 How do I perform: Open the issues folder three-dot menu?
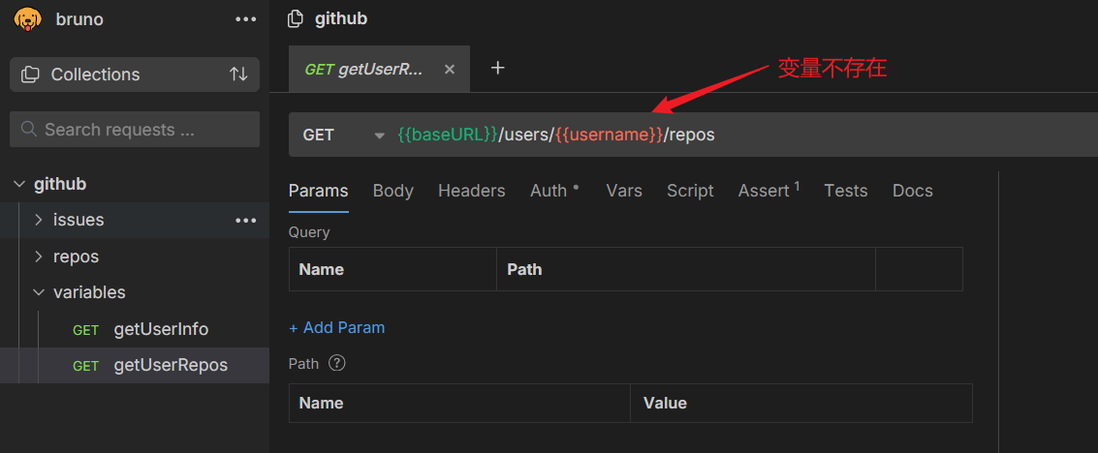pos(246,221)
